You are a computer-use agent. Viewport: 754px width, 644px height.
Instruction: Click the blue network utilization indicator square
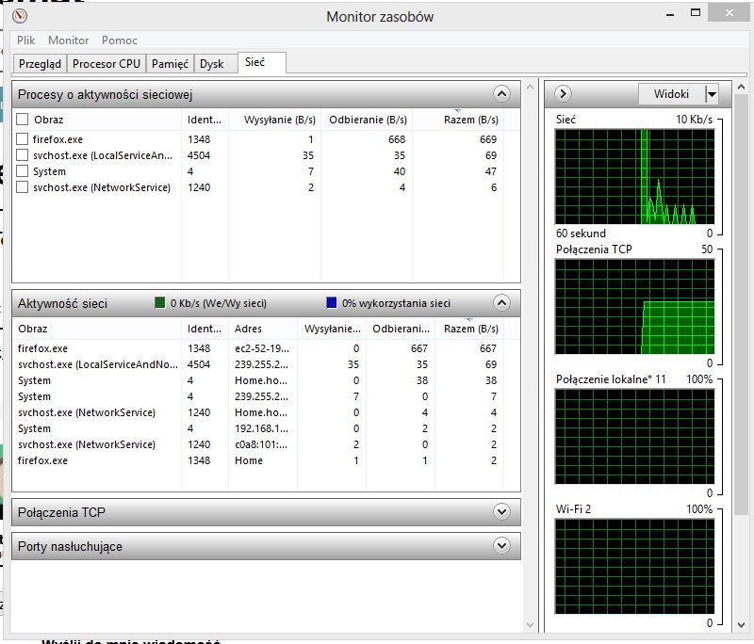tap(331, 303)
